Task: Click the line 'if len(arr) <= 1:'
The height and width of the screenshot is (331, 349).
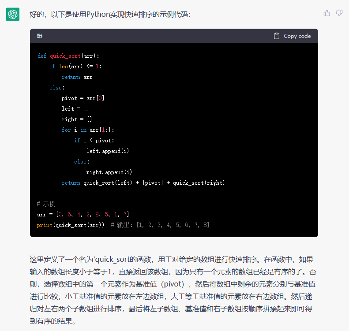Action: pos(76,66)
